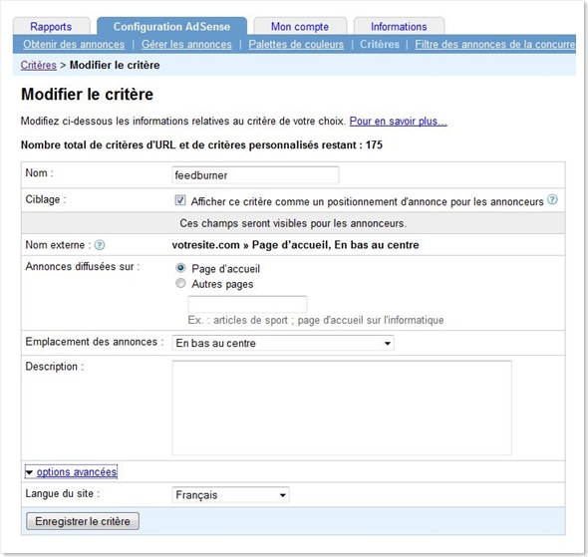588x557 pixels.
Task: Follow the 'Pour en savoir plus...' link
Action: 399,122
